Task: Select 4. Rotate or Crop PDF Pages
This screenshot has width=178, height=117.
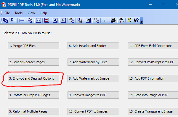Action: pyautogui.click(x=33, y=95)
